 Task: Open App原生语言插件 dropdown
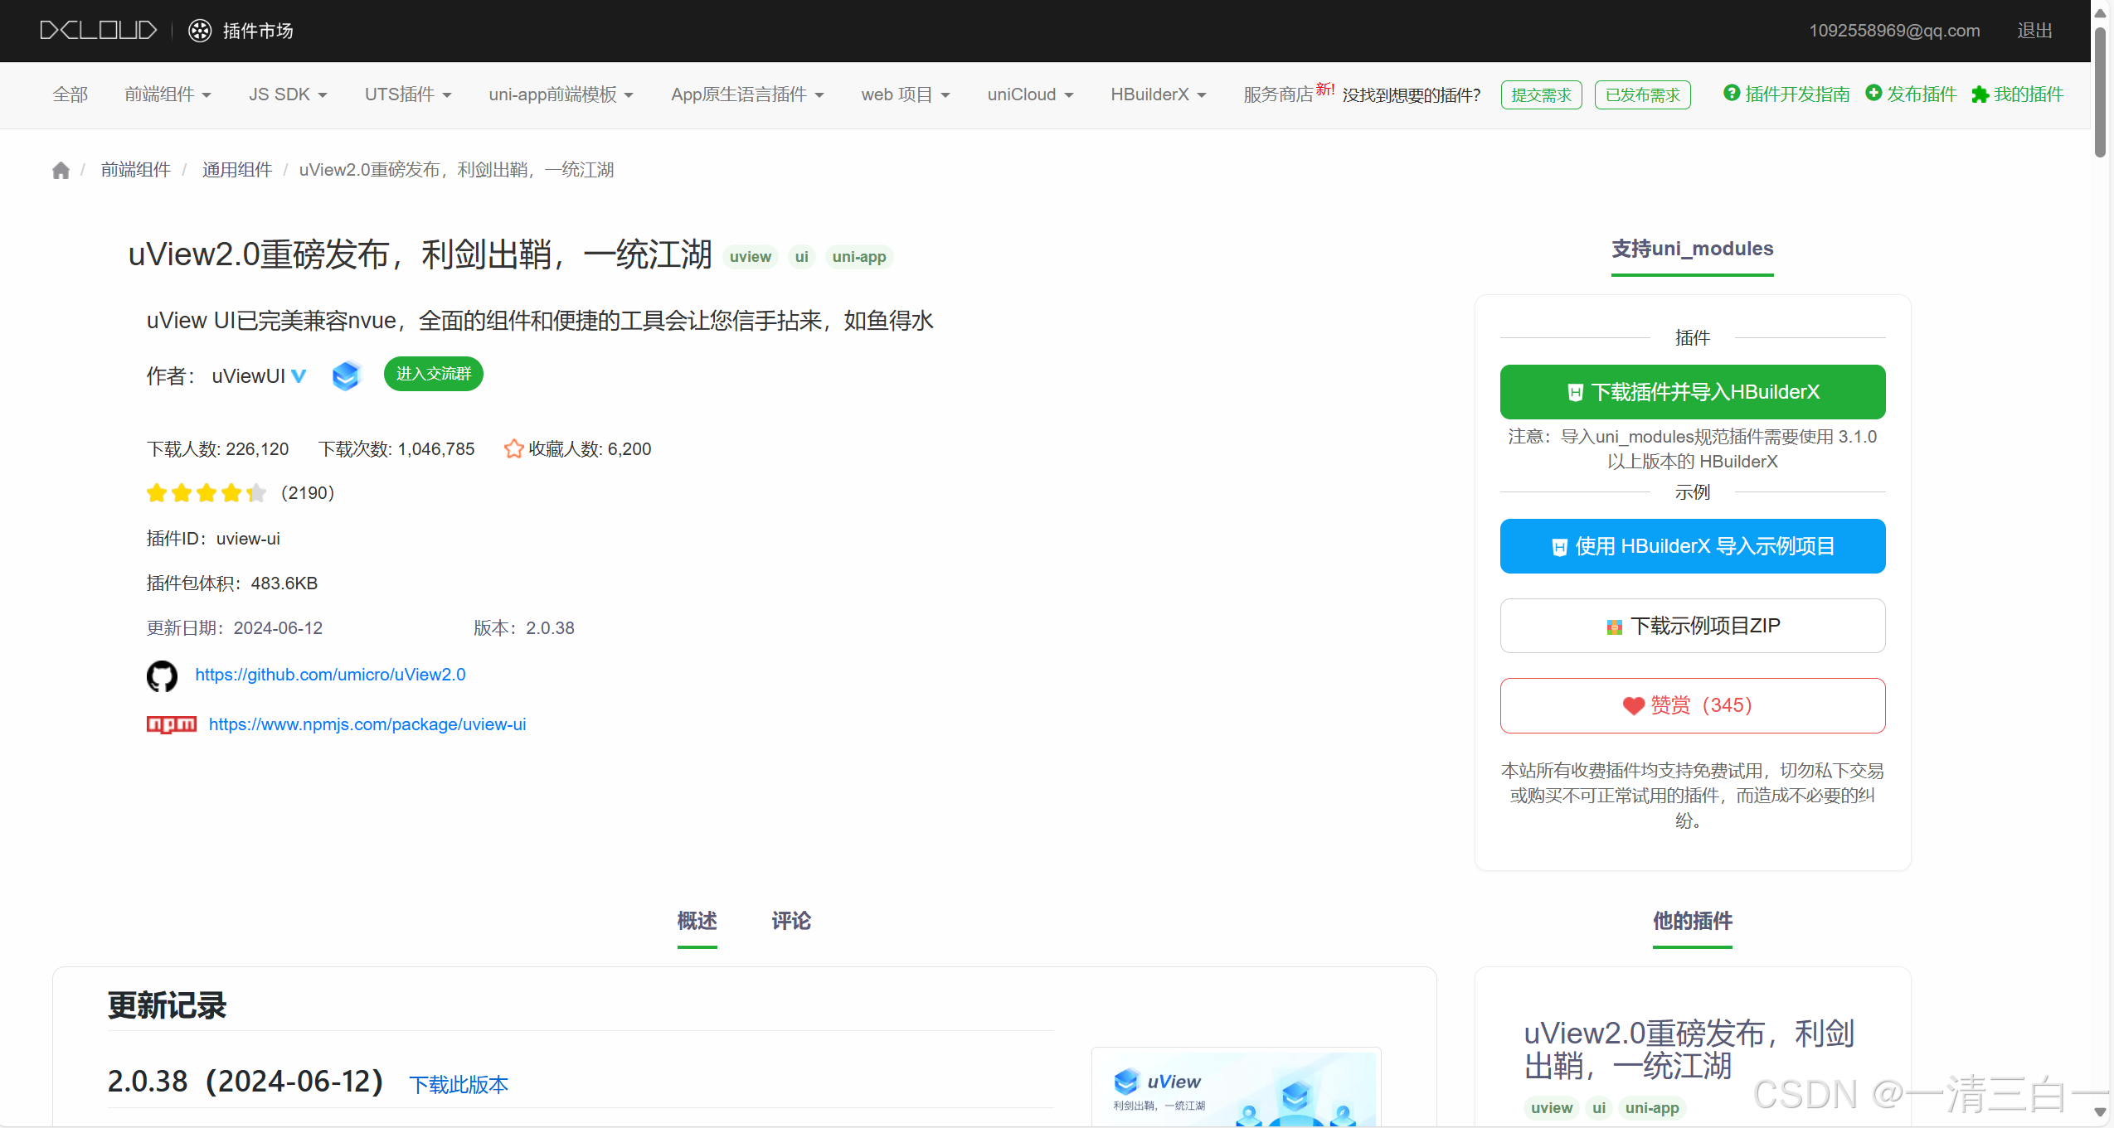click(747, 94)
